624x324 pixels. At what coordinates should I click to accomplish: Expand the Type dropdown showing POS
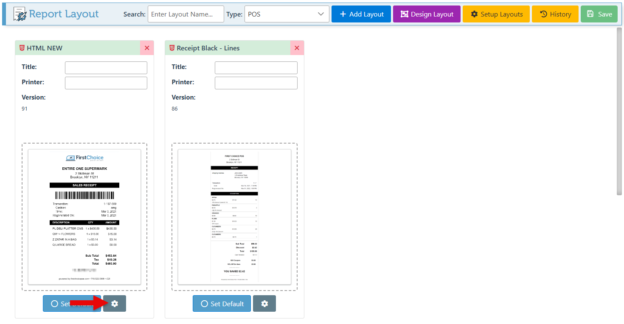click(287, 14)
